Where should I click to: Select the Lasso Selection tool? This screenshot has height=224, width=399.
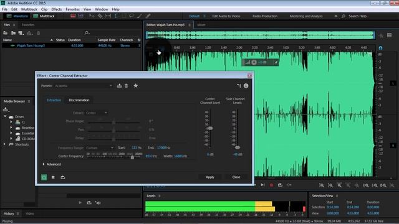[132, 16]
